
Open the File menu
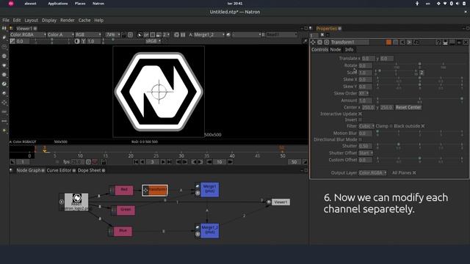[x=6, y=20]
